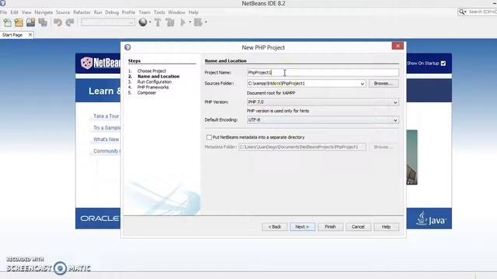497x279 pixels.
Task: Click the Back button
Action: tap(274, 227)
